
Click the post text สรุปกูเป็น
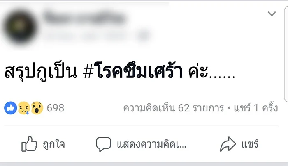click(x=41, y=72)
